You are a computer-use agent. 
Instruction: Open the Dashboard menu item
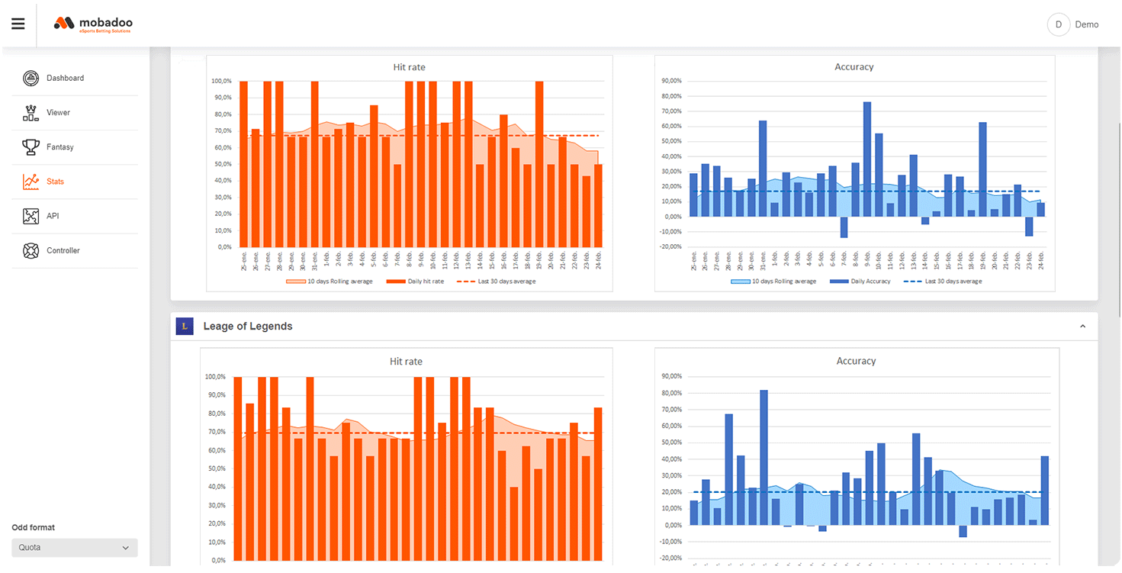[65, 78]
